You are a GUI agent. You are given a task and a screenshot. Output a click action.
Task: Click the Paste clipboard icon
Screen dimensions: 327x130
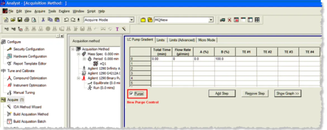(x=57, y=20)
